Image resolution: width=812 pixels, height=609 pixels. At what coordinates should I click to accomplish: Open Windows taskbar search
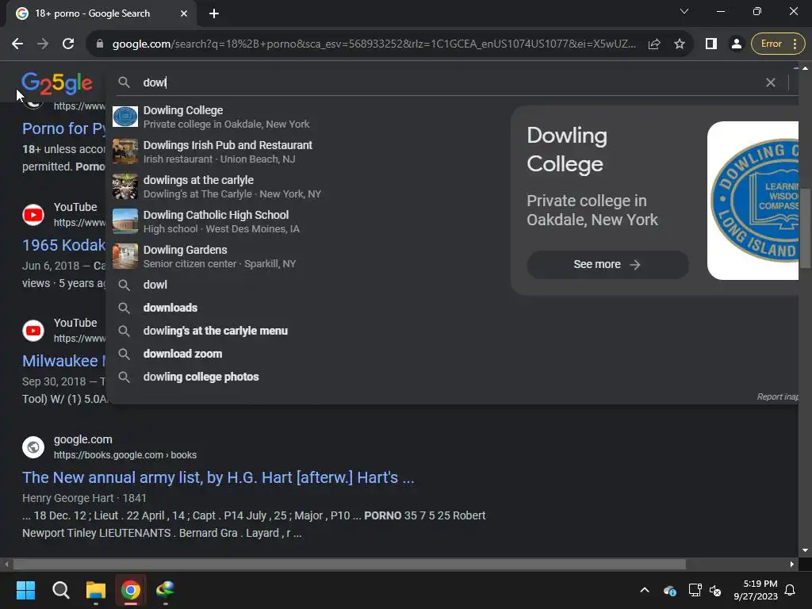60,590
